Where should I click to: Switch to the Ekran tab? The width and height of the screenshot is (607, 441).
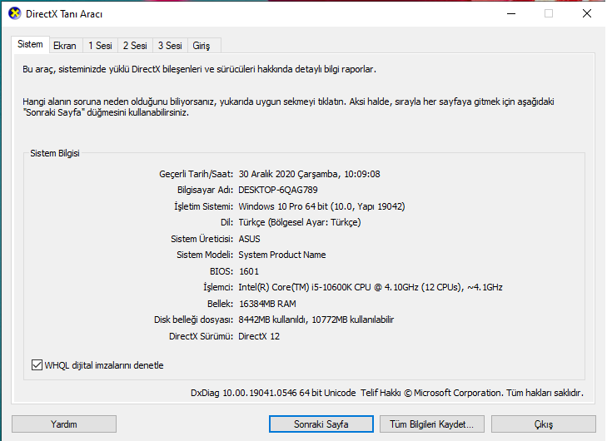[65, 46]
